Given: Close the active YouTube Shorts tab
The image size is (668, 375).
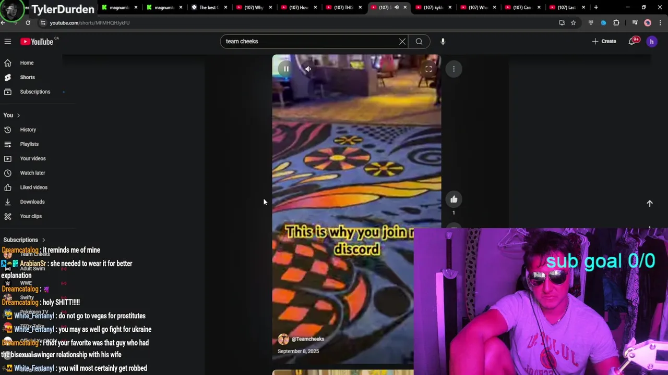Looking at the screenshot, I should click(405, 7).
